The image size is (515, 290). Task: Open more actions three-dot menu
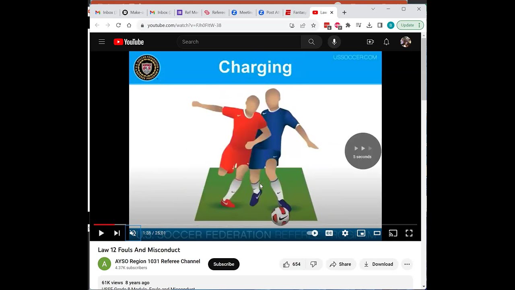[407, 264]
